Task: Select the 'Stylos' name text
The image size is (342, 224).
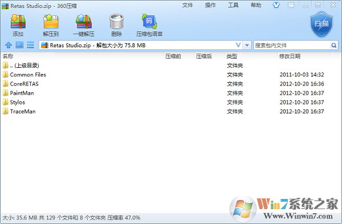Action: pyautogui.click(x=18, y=102)
